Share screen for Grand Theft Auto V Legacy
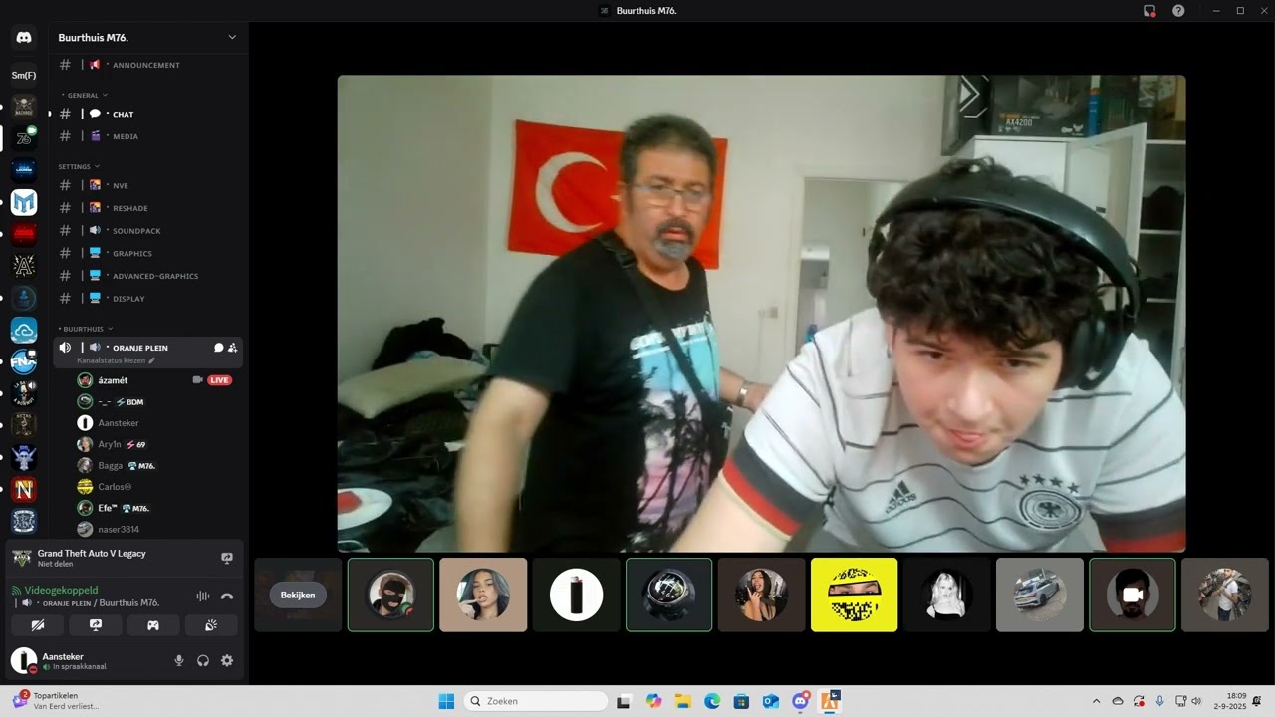Viewport: 1275px width, 717px height. point(227,558)
